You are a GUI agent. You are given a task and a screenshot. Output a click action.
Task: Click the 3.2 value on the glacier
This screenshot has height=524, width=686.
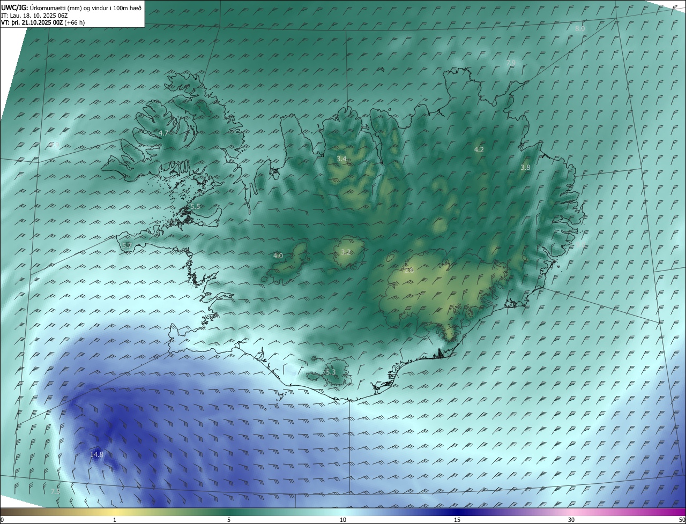pyautogui.click(x=346, y=252)
